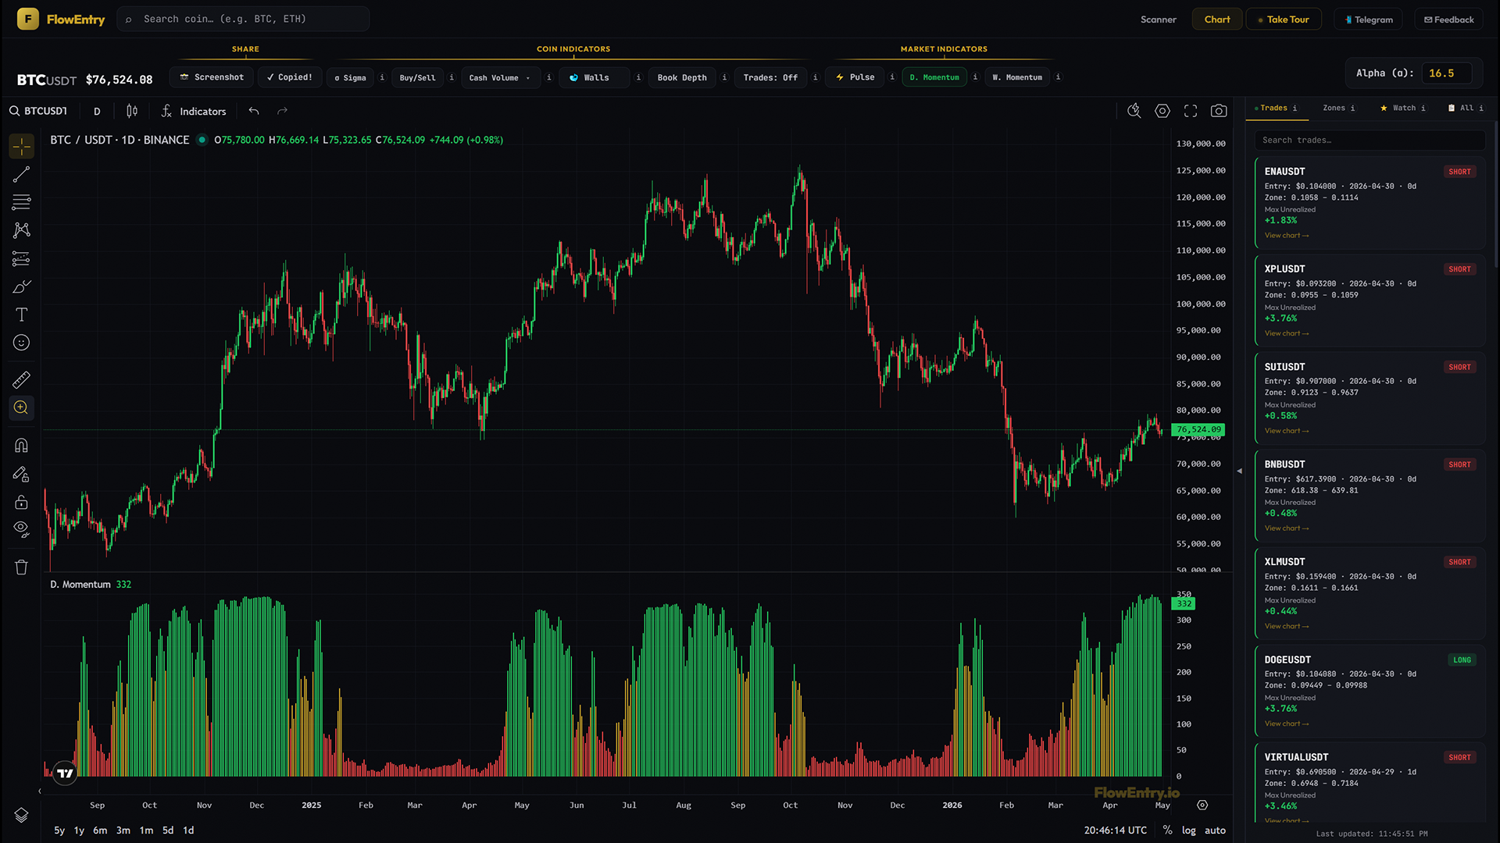Open quick search in chart toolbar

[x=1134, y=111]
